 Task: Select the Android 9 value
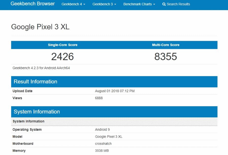click(x=102, y=130)
